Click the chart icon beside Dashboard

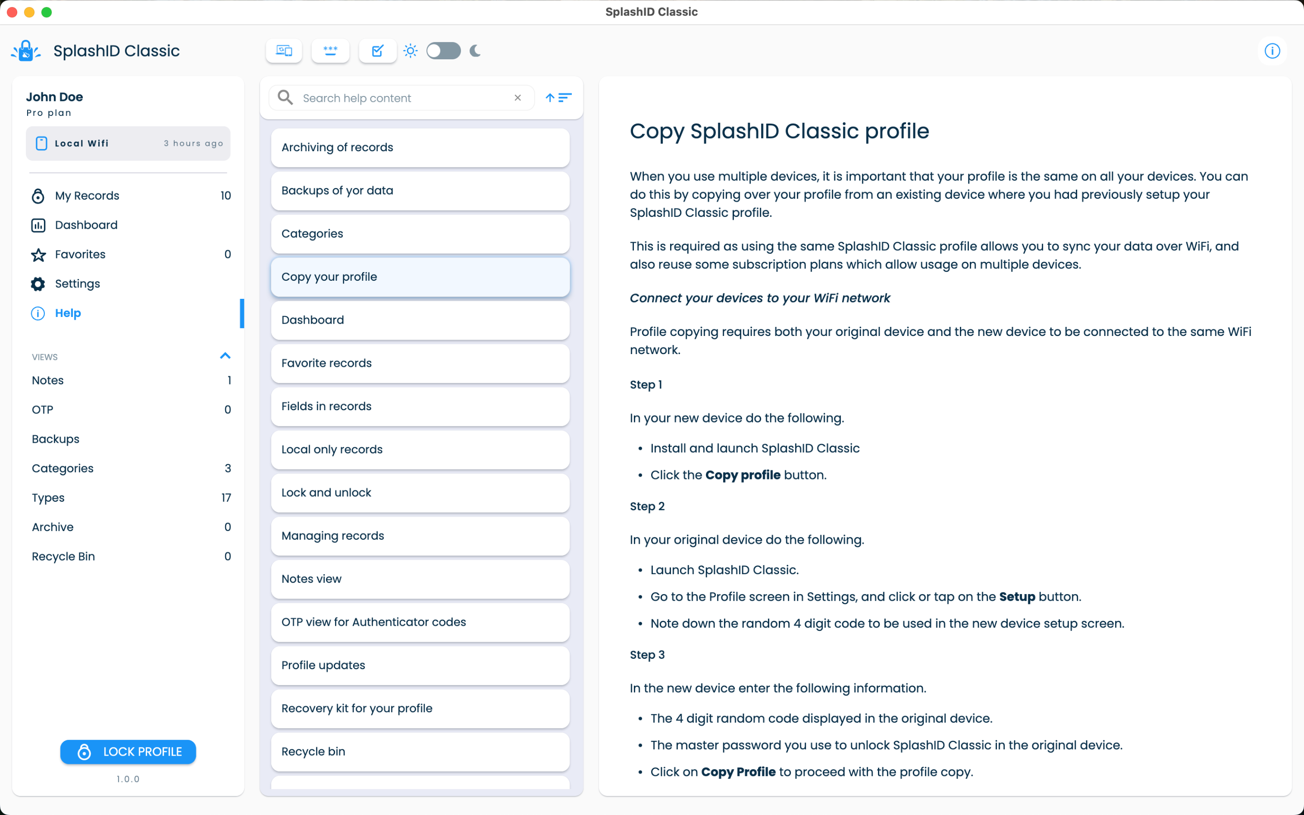pyautogui.click(x=38, y=225)
